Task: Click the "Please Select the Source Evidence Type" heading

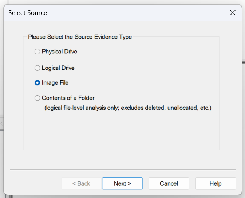Action: [x=80, y=37]
